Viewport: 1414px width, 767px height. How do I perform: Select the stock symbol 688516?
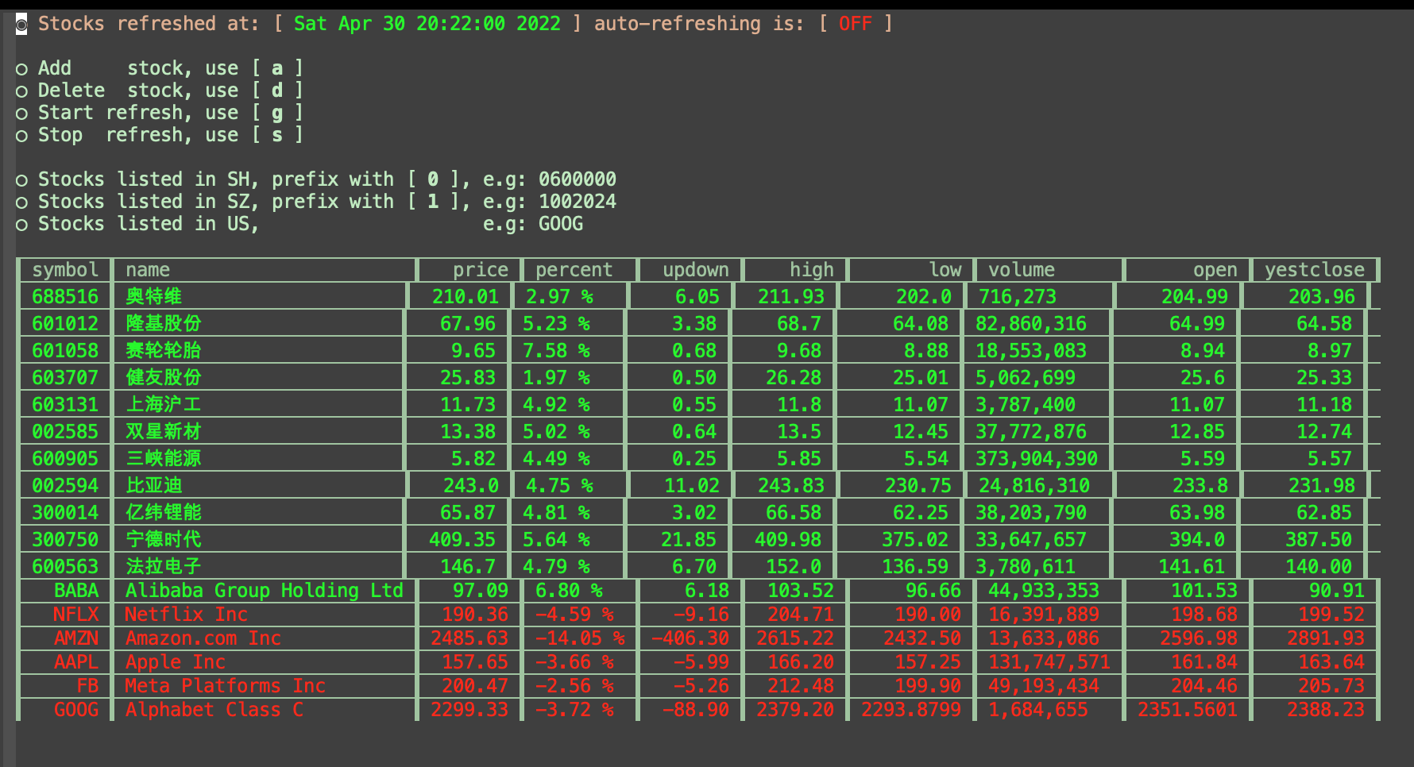coord(65,297)
